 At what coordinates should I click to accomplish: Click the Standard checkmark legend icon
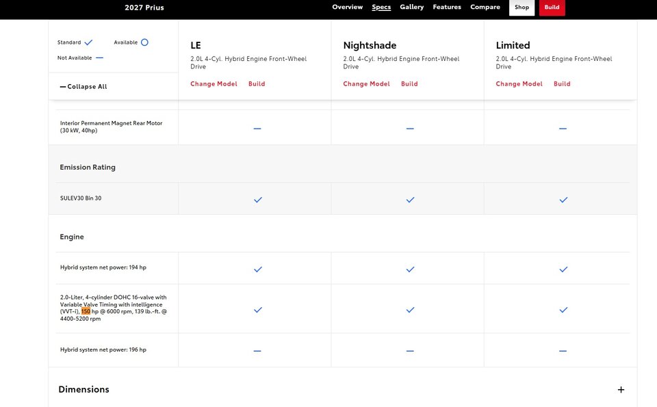point(88,42)
